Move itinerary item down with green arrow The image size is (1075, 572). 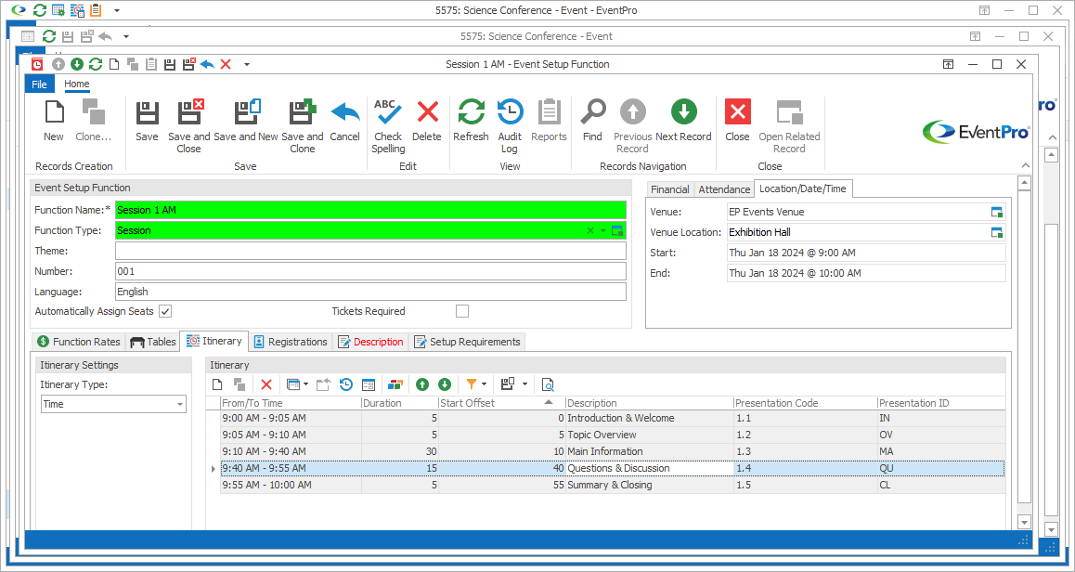click(x=445, y=384)
